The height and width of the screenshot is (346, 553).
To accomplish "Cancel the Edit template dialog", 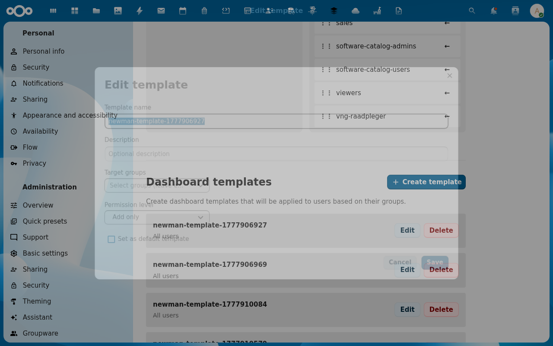I will (x=400, y=263).
